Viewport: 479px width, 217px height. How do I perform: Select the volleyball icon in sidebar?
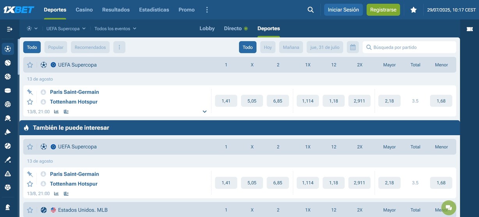8,104
